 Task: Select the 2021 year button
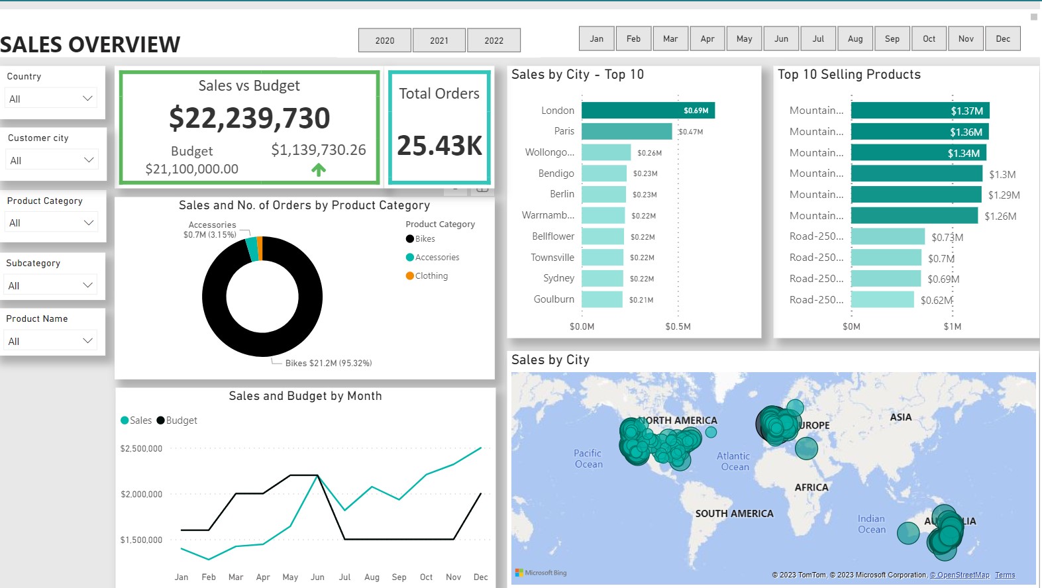(x=439, y=40)
